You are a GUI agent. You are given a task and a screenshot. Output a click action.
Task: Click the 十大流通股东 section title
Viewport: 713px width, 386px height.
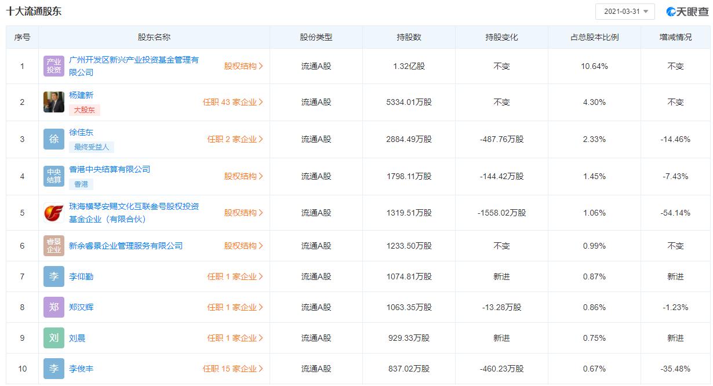click(34, 11)
